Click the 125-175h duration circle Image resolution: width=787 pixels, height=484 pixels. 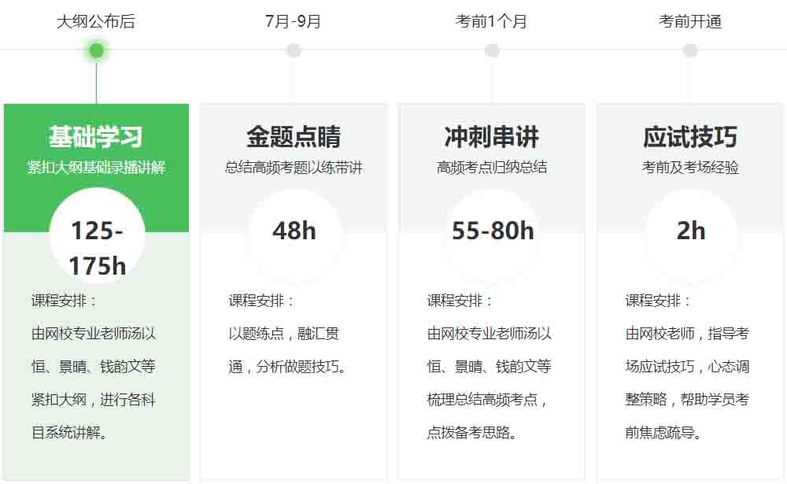pyautogui.click(x=97, y=235)
